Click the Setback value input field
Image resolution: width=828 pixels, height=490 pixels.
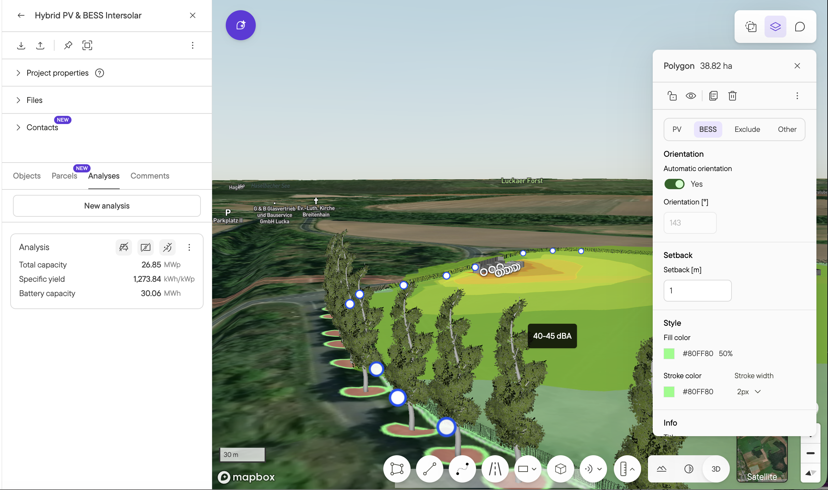697,291
